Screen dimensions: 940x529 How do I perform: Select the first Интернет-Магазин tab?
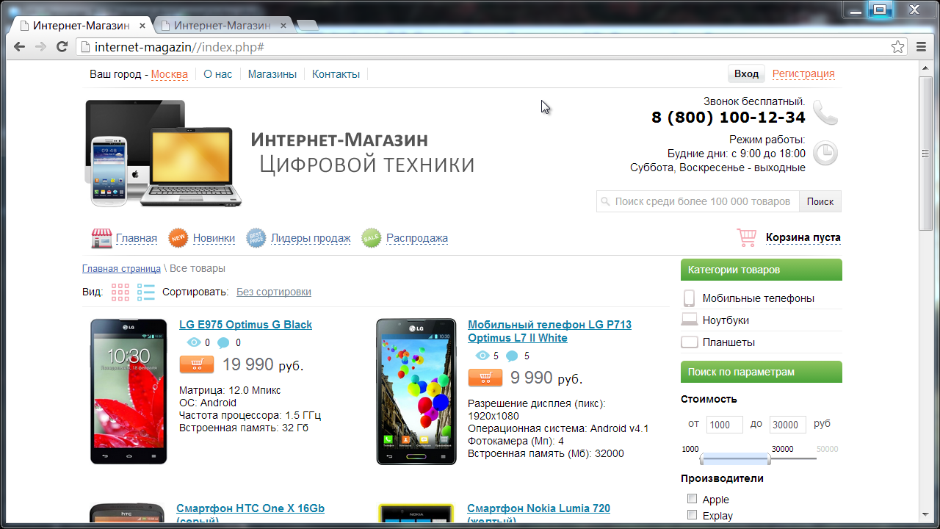(x=82, y=26)
